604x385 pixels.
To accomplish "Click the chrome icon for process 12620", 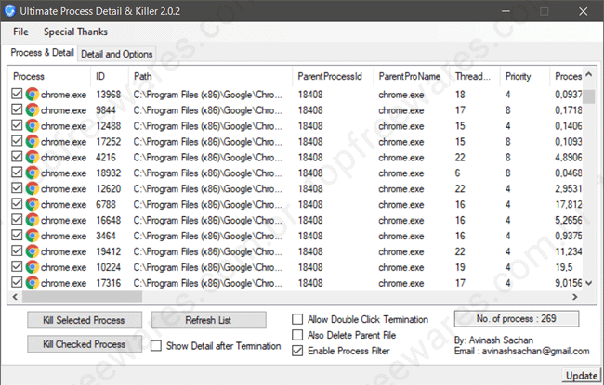I will 33,189.
